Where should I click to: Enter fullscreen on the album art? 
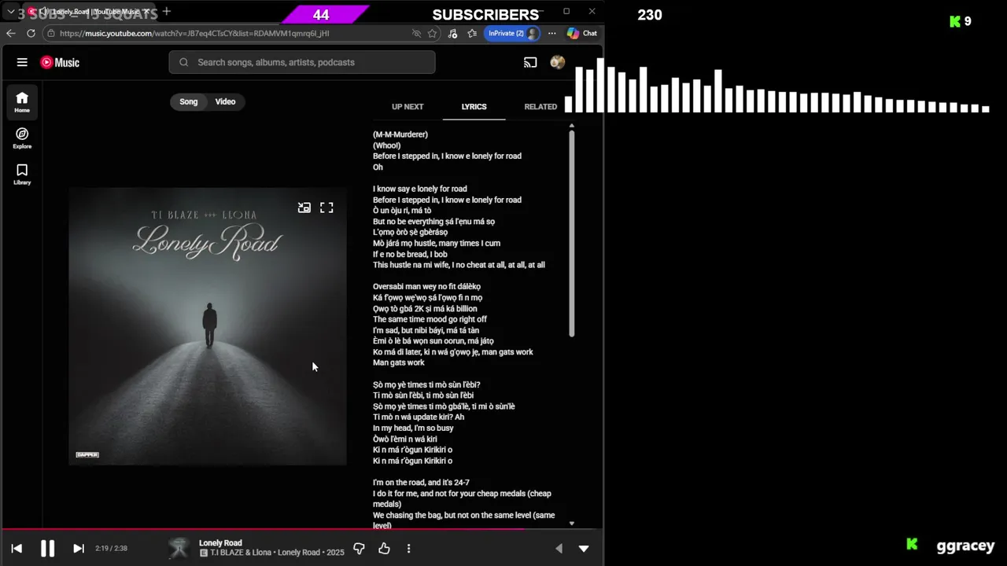click(326, 208)
